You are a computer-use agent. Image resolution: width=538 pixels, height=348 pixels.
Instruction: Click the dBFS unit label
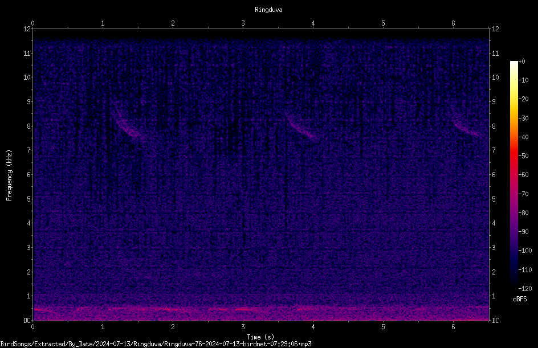coord(520,299)
